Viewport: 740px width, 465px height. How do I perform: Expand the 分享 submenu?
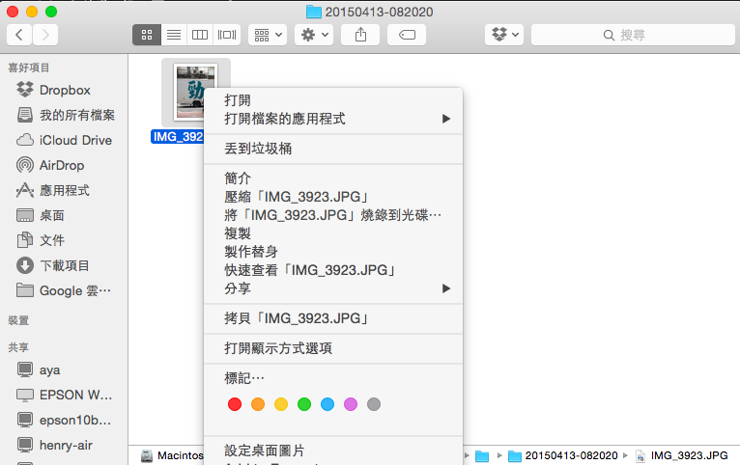(x=333, y=288)
